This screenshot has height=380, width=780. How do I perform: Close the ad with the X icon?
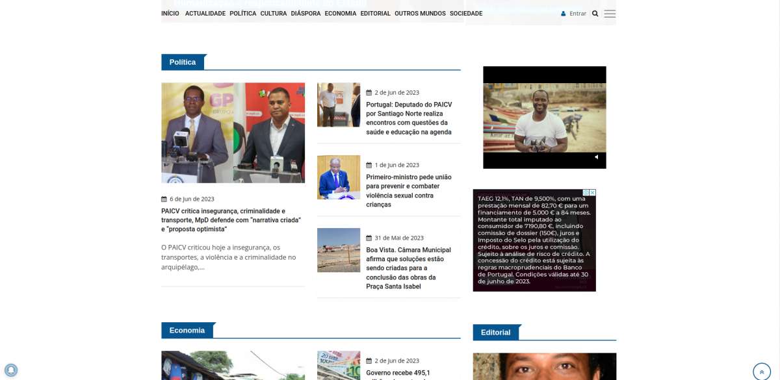tap(592, 193)
